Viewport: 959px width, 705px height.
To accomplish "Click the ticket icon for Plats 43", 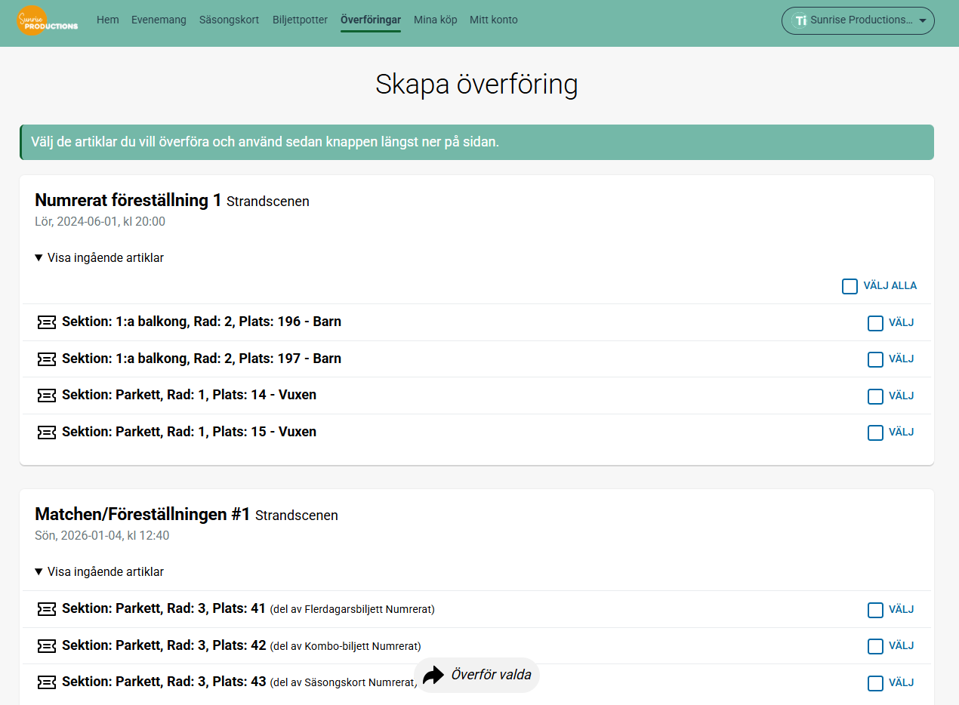I will point(47,682).
